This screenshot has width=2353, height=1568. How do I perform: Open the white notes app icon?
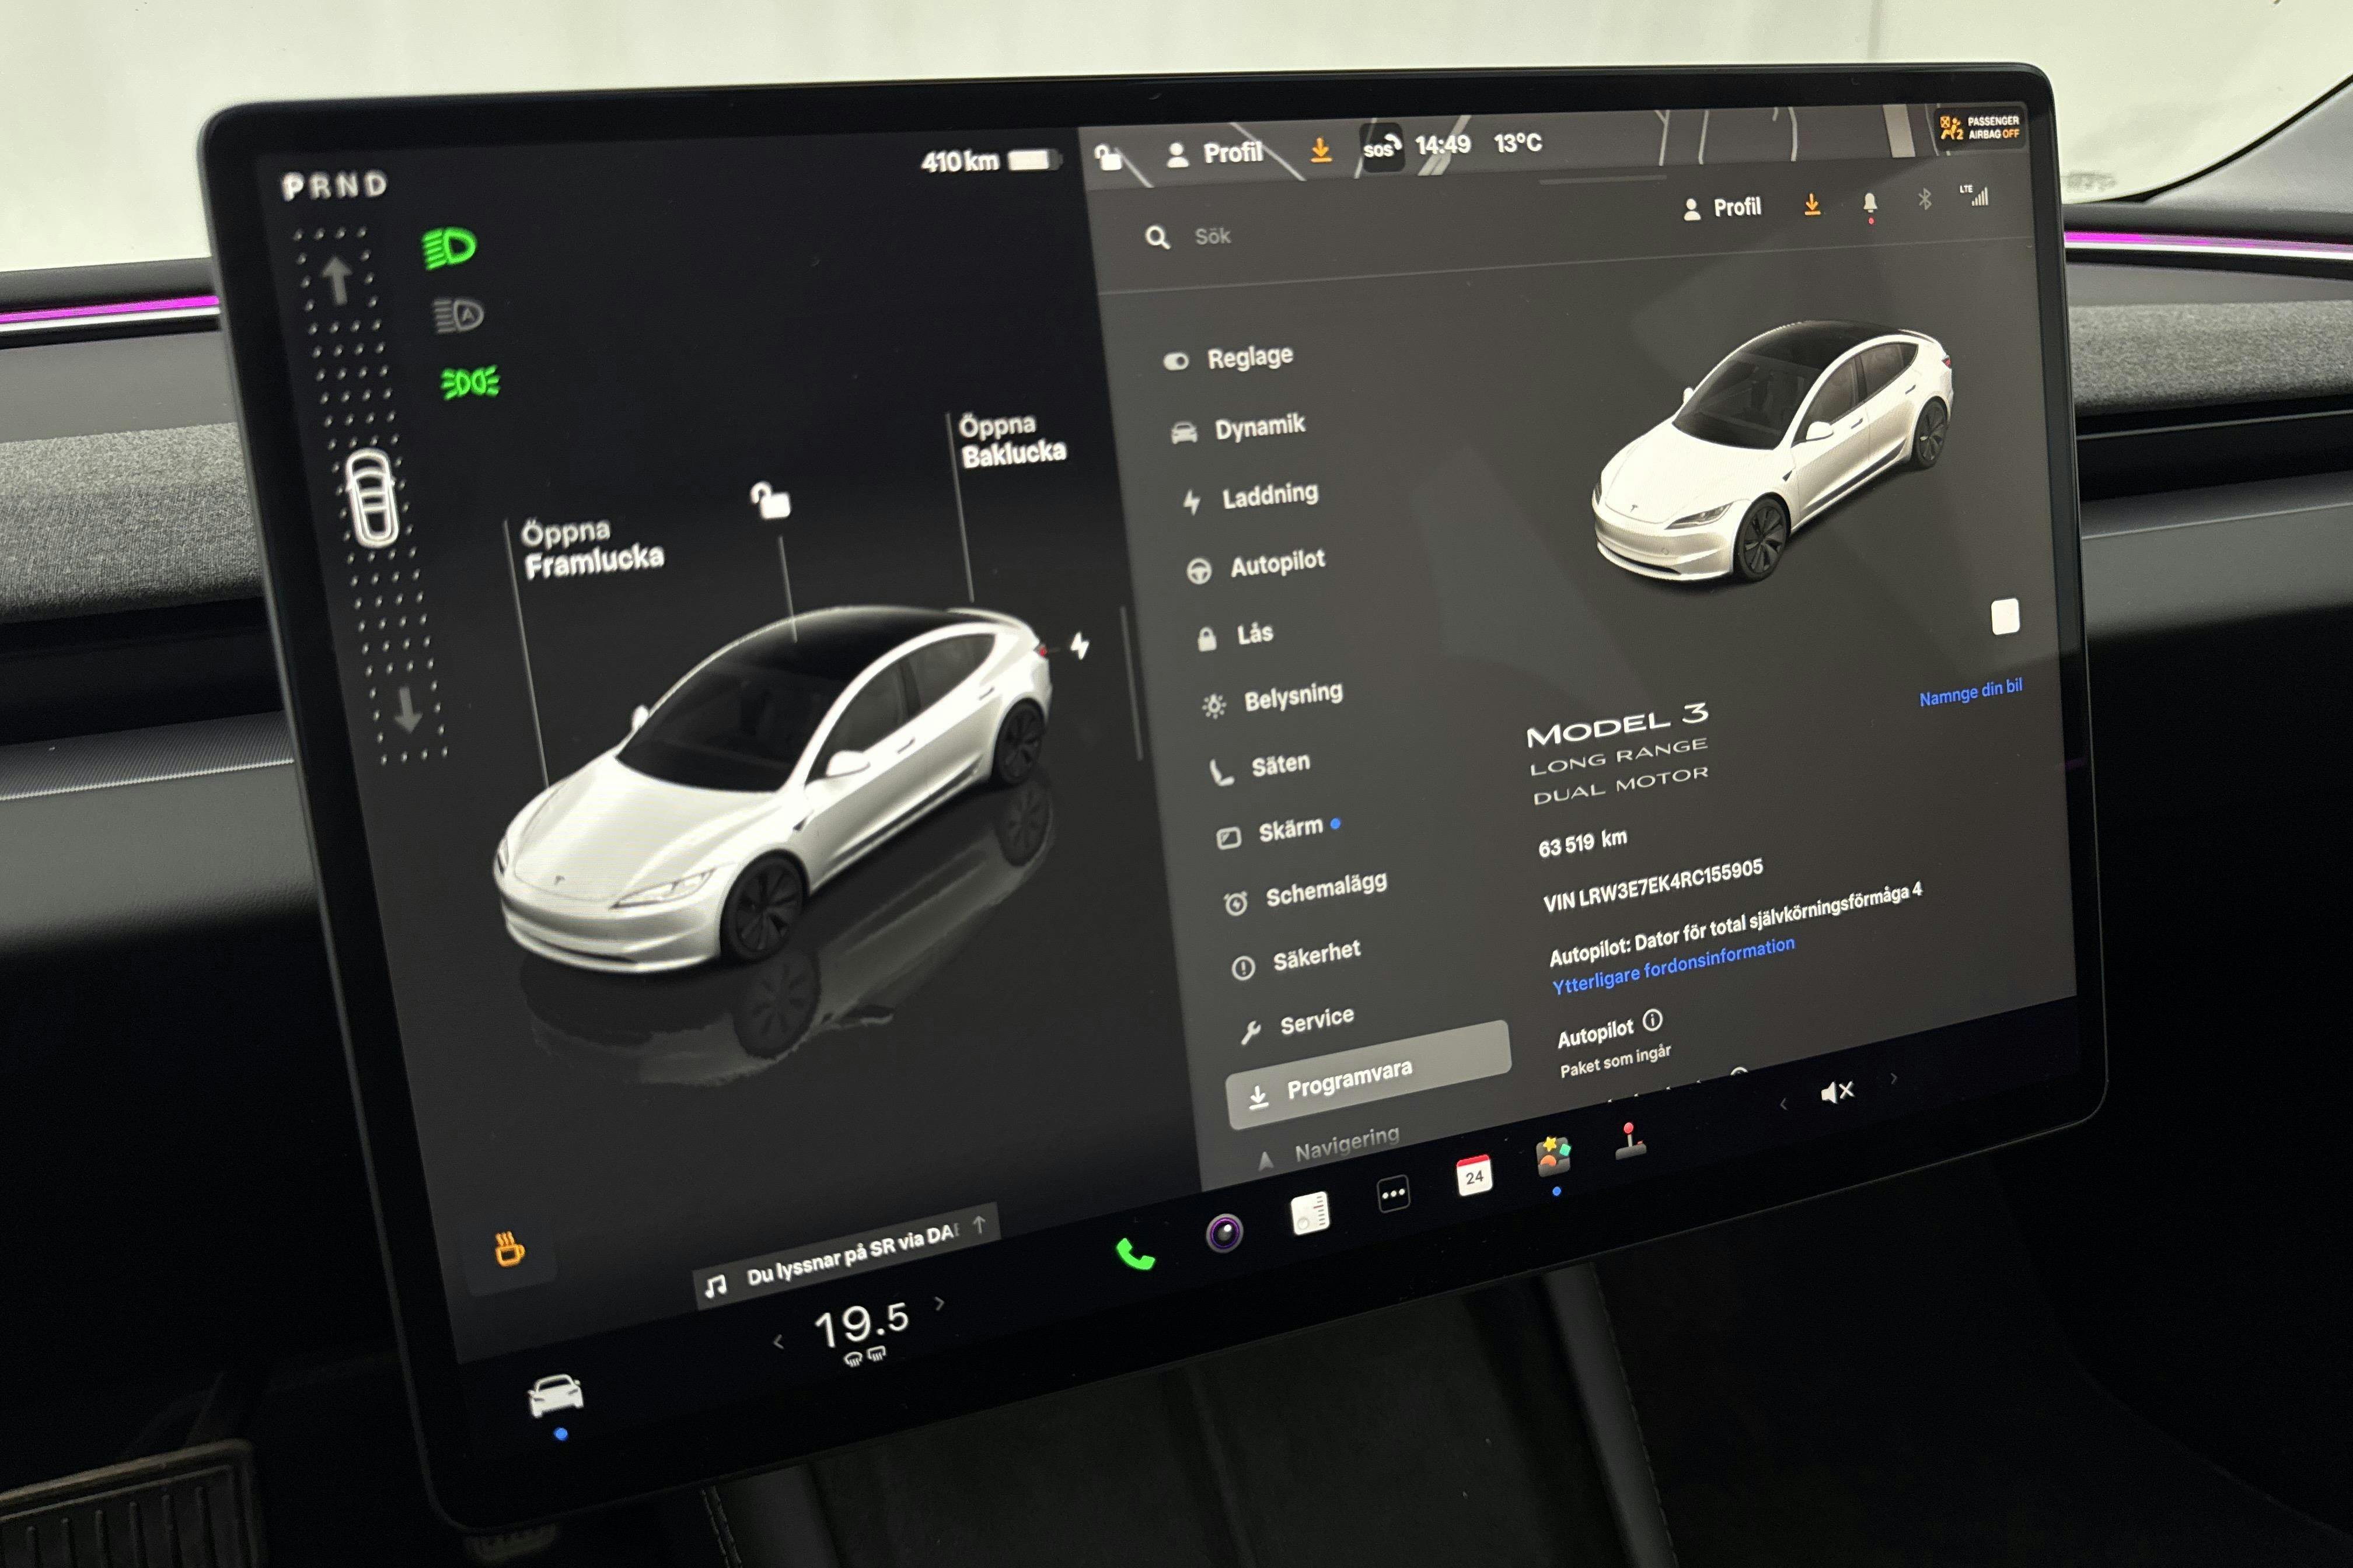(x=1310, y=1213)
